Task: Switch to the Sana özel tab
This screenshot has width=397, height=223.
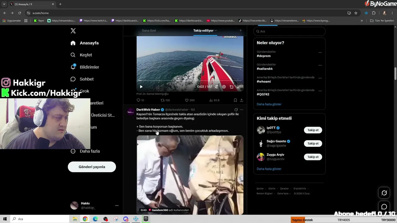Action: (149, 30)
